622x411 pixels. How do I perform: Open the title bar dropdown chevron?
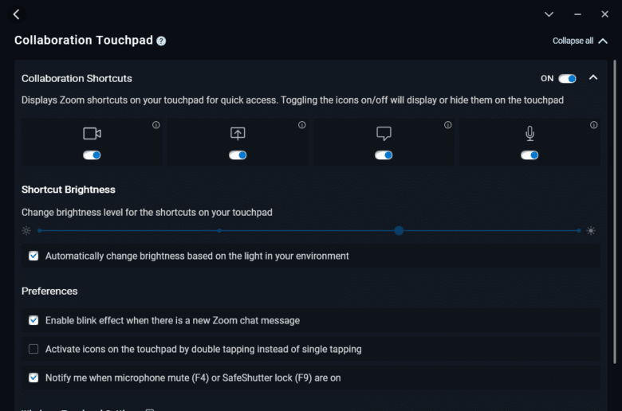tap(549, 14)
